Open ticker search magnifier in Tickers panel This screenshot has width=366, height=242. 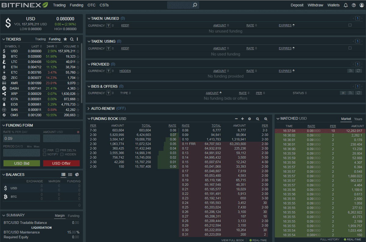(x=72, y=39)
